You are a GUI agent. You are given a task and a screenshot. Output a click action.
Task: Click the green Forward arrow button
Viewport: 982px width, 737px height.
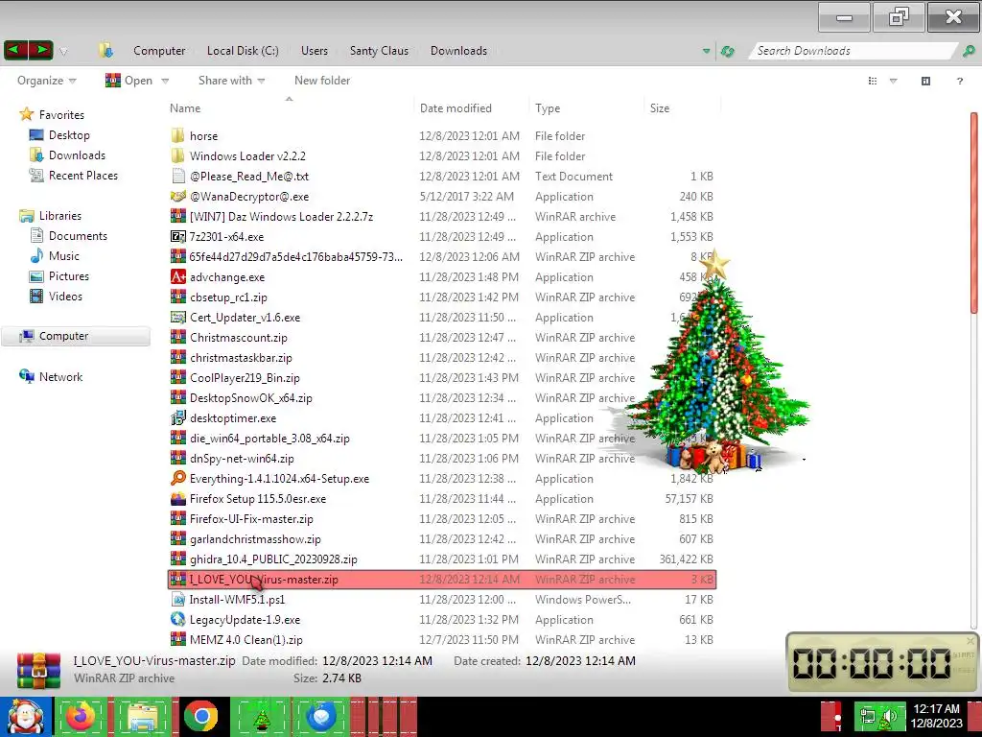pos(40,50)
